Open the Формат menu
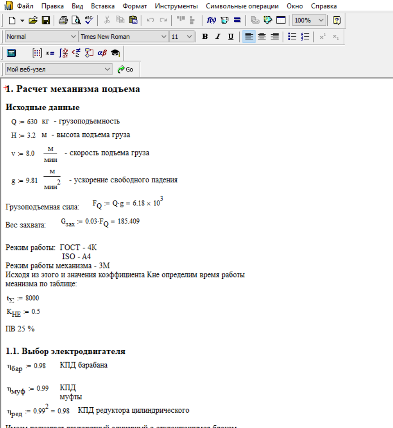This screenshot has width=393, height=428. click(135, 6)
